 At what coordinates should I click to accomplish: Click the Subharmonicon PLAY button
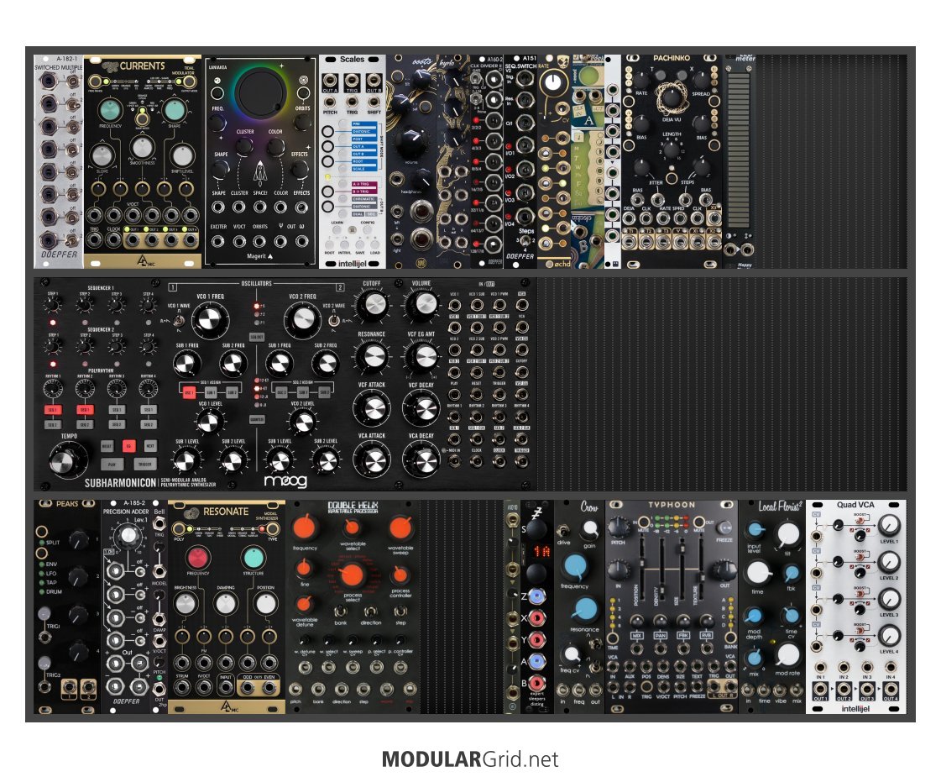112,465
